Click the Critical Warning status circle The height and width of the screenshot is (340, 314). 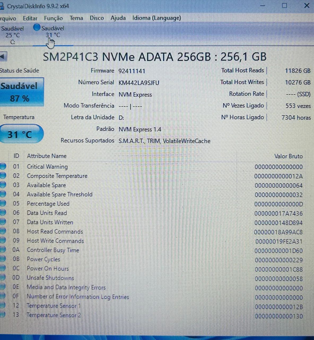pos(3,167)
